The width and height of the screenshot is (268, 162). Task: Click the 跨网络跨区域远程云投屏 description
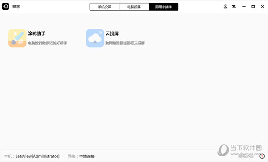coord(125,43)
